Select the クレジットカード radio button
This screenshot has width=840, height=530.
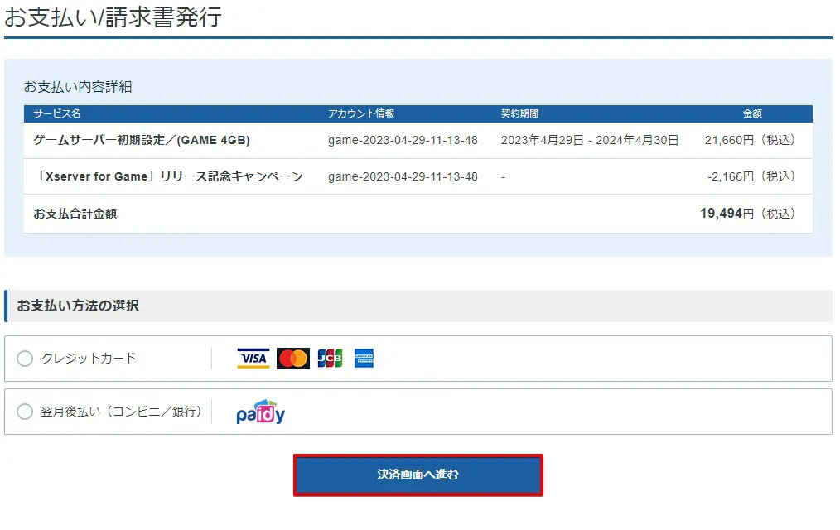[25, 359]
